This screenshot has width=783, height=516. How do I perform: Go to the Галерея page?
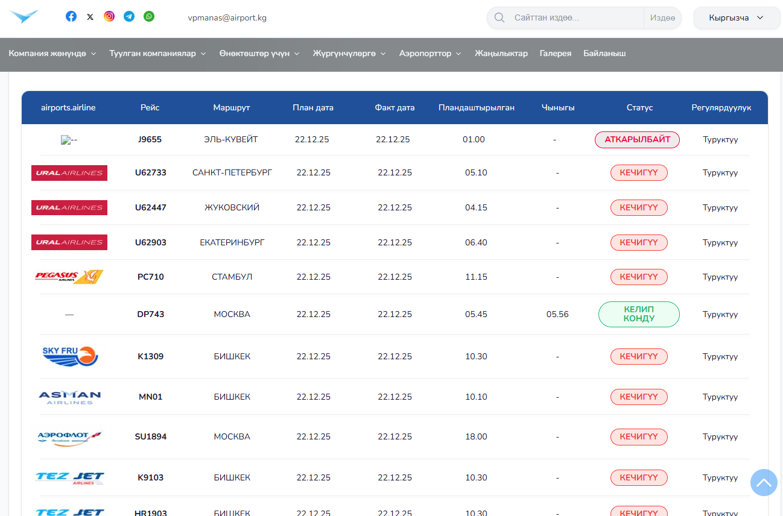pyautogui.click(x=556, y=54)
